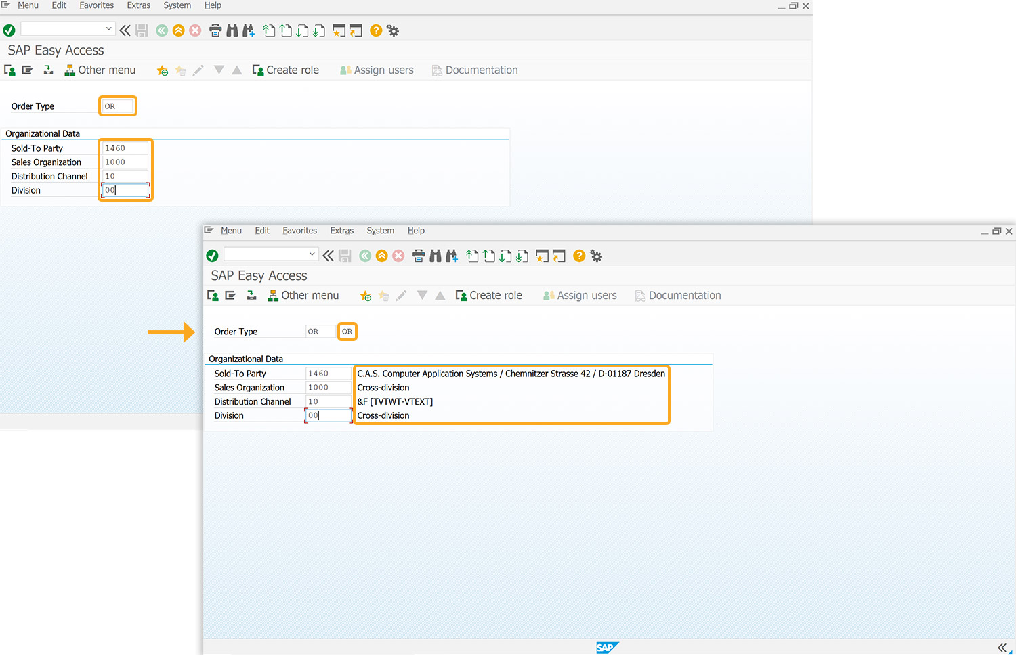The image size is (1016, 655).
Task: Click Distribution Channel field in front window
Action: 329,402
